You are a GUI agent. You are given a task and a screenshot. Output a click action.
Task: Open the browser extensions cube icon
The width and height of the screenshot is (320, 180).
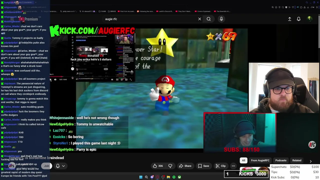coord(301,7)
